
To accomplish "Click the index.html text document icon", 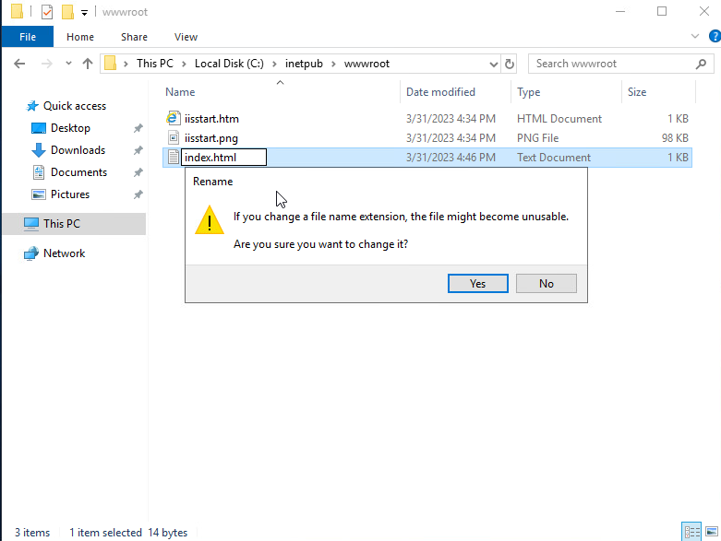I will tap(174, 157).
